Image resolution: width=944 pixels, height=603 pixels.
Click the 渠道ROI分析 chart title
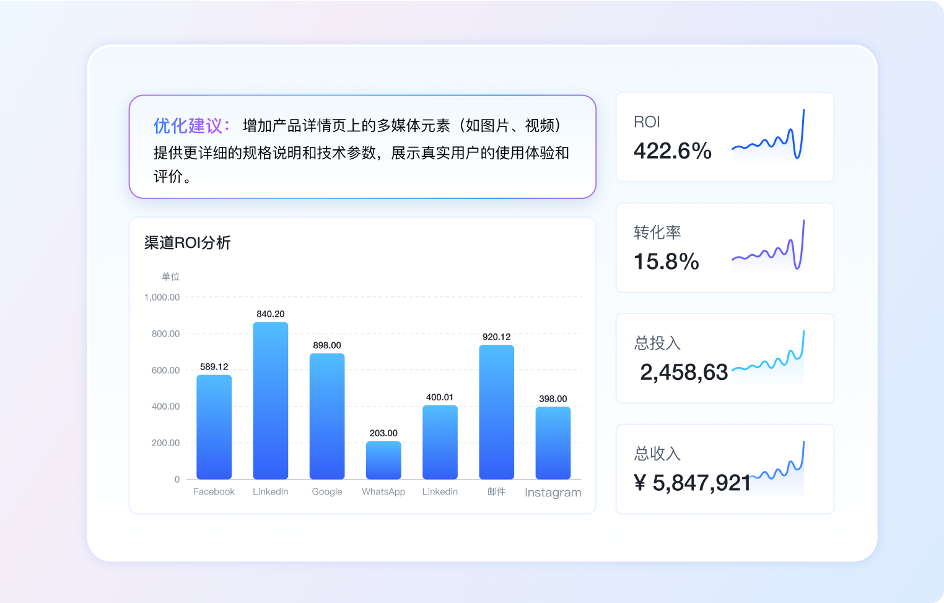click(187, 243)
